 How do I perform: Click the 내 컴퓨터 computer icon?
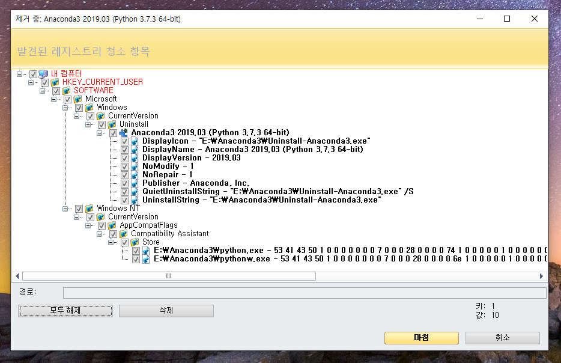pos(43,74)
